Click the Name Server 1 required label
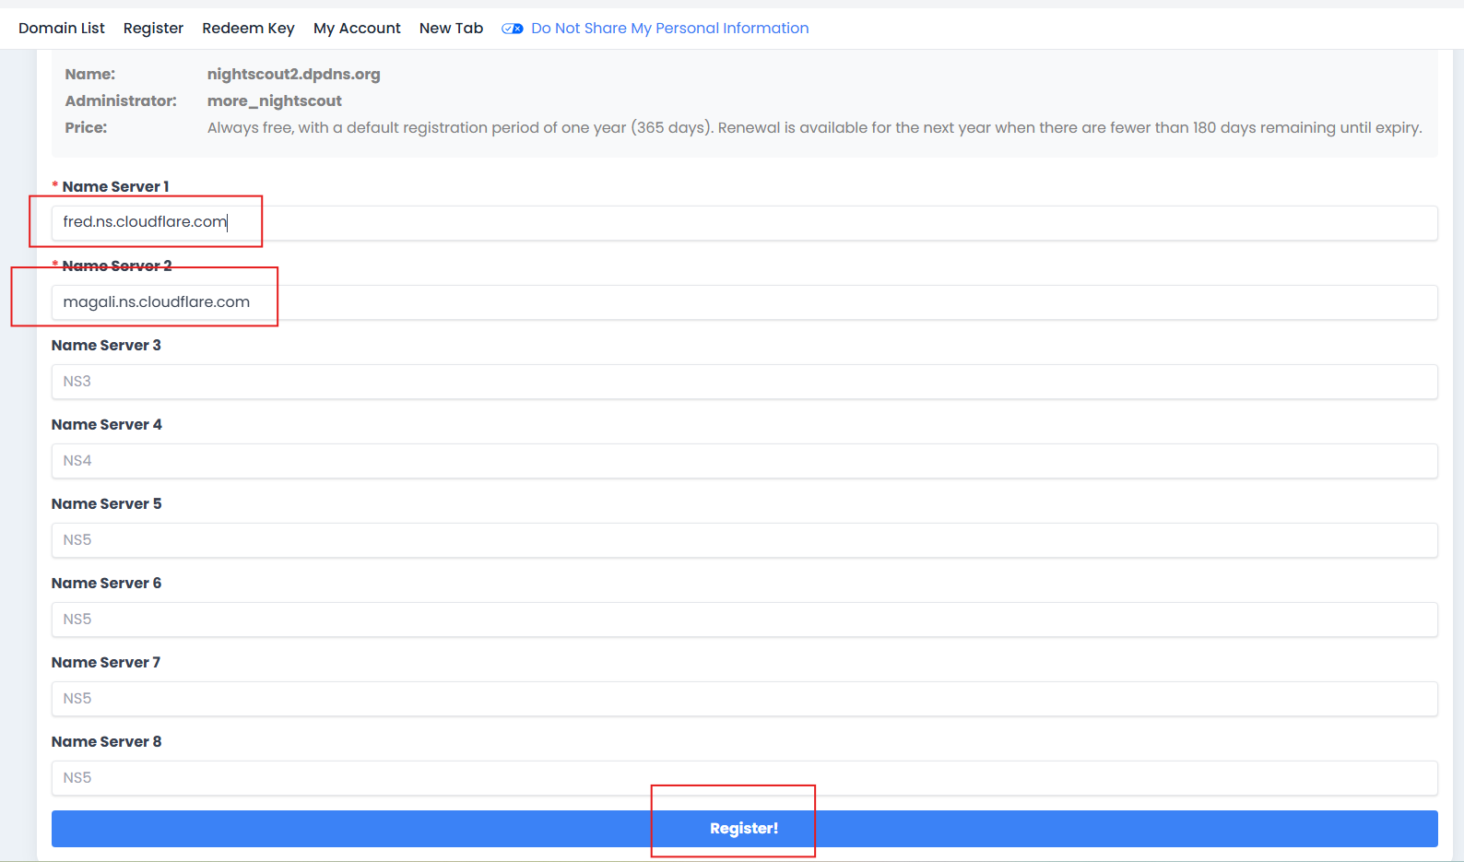This screenshot has width=1464, height=862. 115,187
